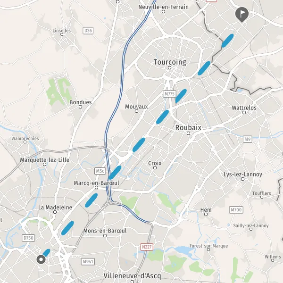
Task: Select the Wattrelos town label
Action: [244, 108]
